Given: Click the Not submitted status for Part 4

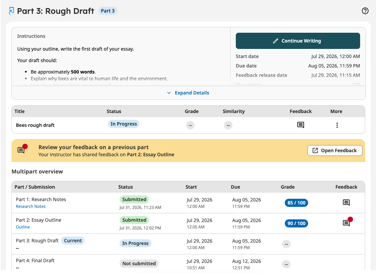Looking at the screenshot, I should click(x=139, y=264).
